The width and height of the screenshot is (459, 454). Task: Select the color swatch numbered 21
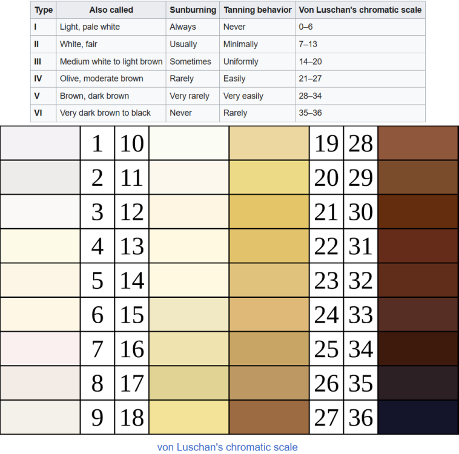(x=269, y=212)
